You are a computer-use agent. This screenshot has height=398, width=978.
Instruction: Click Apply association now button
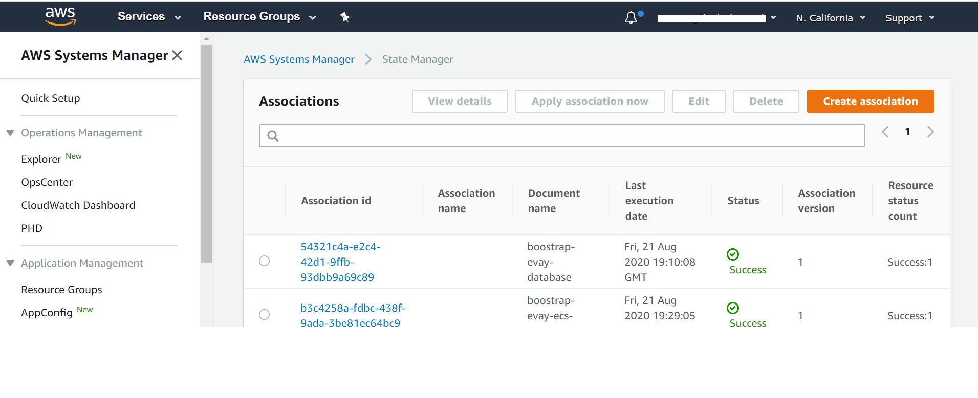tap(590, 101)
